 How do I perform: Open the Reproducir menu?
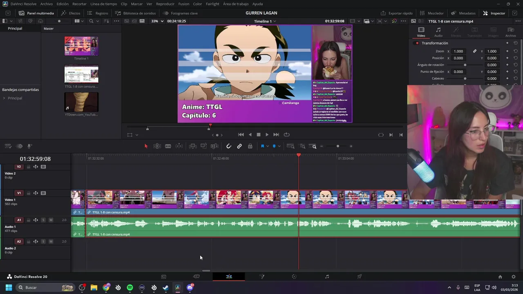165,4
